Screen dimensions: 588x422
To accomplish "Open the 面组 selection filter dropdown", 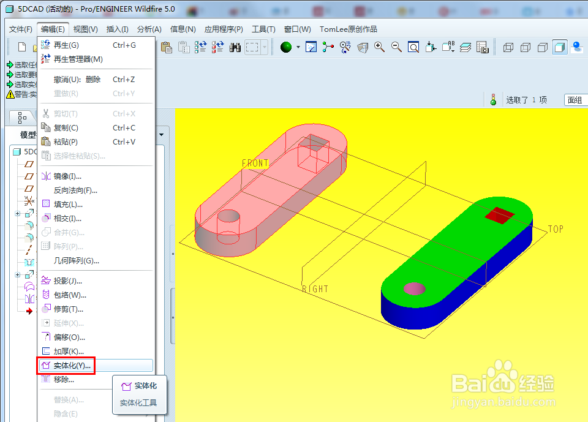I will (x=576, y=100).
